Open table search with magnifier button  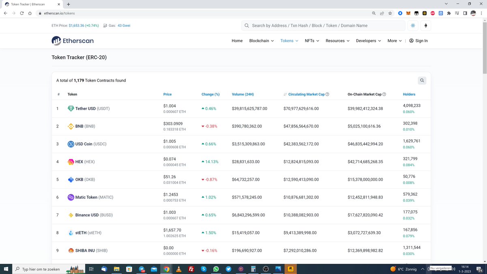coord(422,80)
